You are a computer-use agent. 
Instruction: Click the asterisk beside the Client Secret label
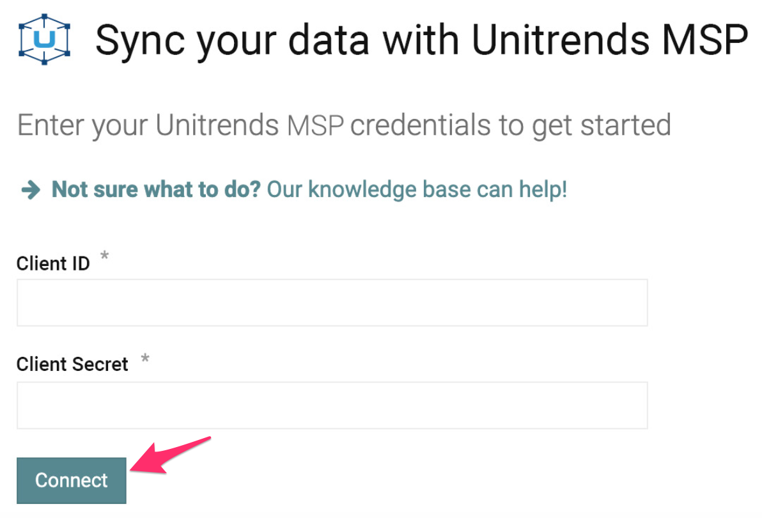145,358
